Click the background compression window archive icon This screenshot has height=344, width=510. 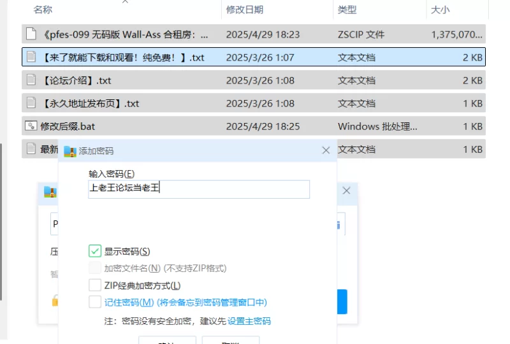[x=50, y=192]
